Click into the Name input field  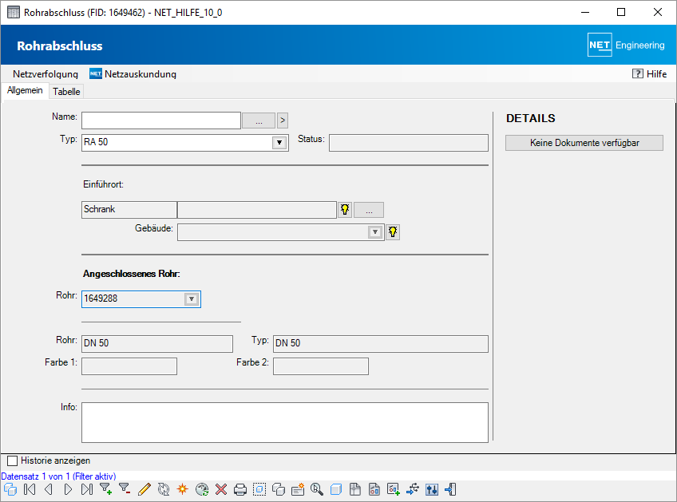pyautogui.click(x=161, y=121)
